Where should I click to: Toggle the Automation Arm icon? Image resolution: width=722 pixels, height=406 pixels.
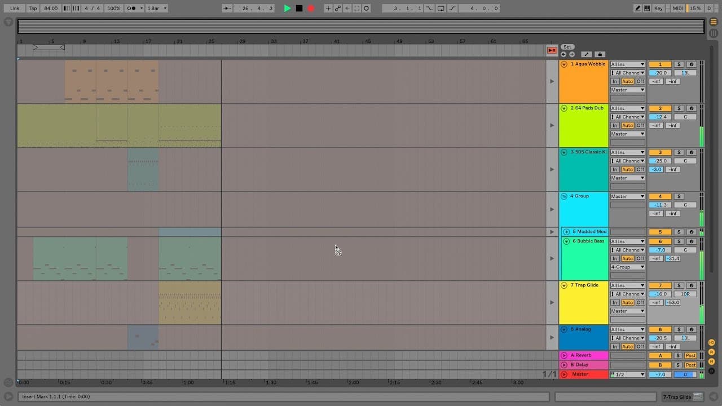pos(338,8)
